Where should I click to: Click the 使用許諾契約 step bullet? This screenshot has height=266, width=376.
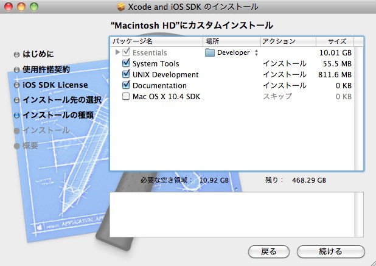pos(16,70)
